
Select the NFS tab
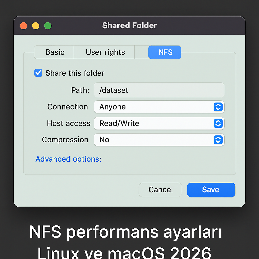pos(164,52)
